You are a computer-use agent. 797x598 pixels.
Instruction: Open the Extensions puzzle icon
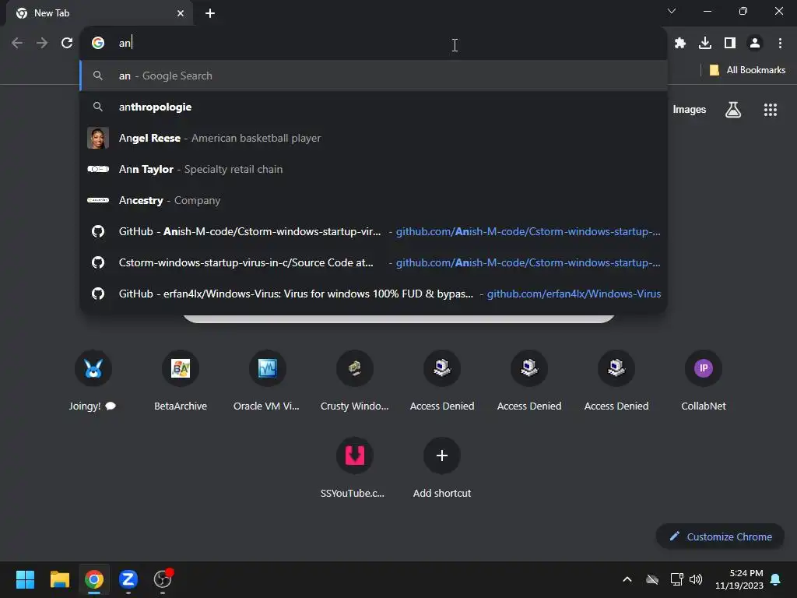point(680,44)
